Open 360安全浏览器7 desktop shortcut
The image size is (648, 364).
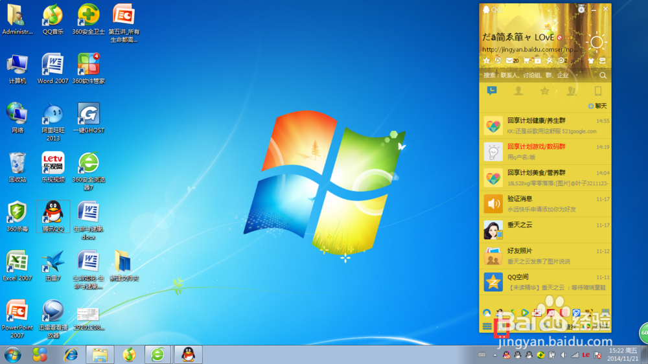pyautogui.click(x=88, y=171)
